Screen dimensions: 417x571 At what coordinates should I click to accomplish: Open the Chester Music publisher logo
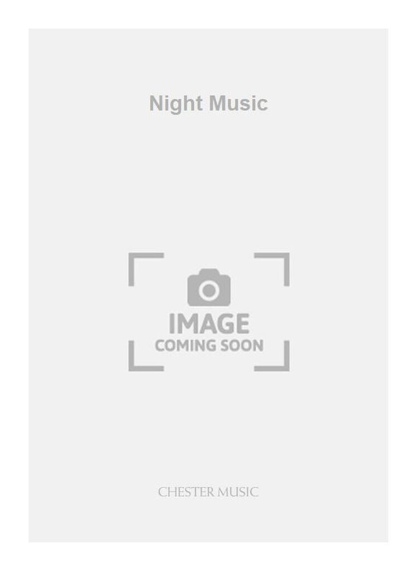(x=209, y=492)
